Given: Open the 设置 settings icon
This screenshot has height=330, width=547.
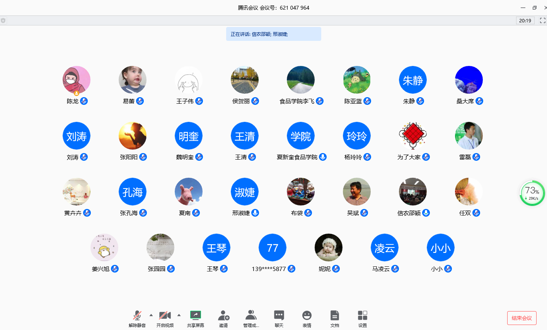Looking at the screenshot, I should [362, 316].
